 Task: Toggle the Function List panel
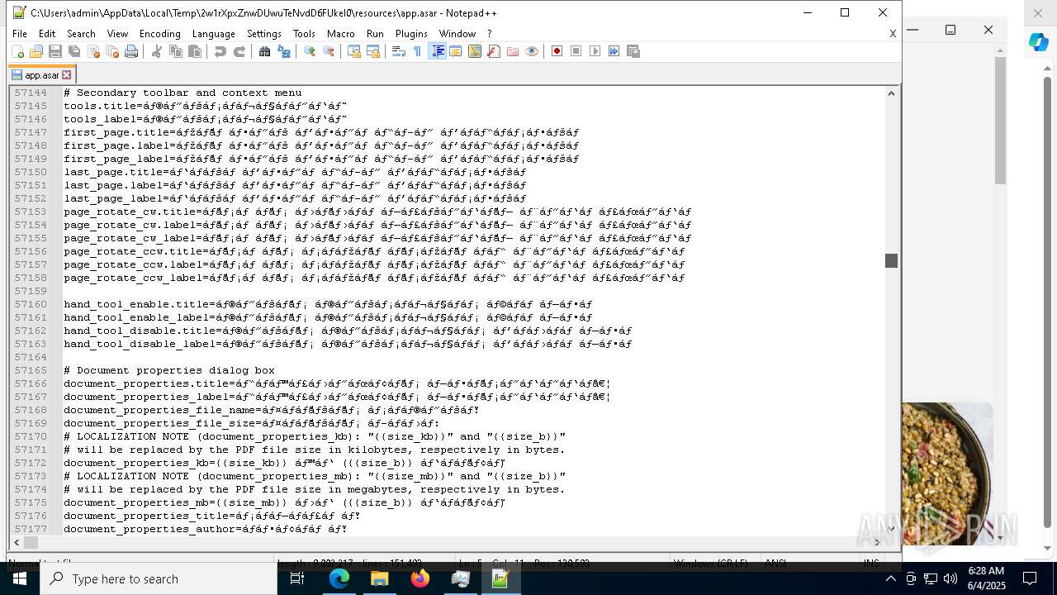pyautogui.click(x=494, y=51)
